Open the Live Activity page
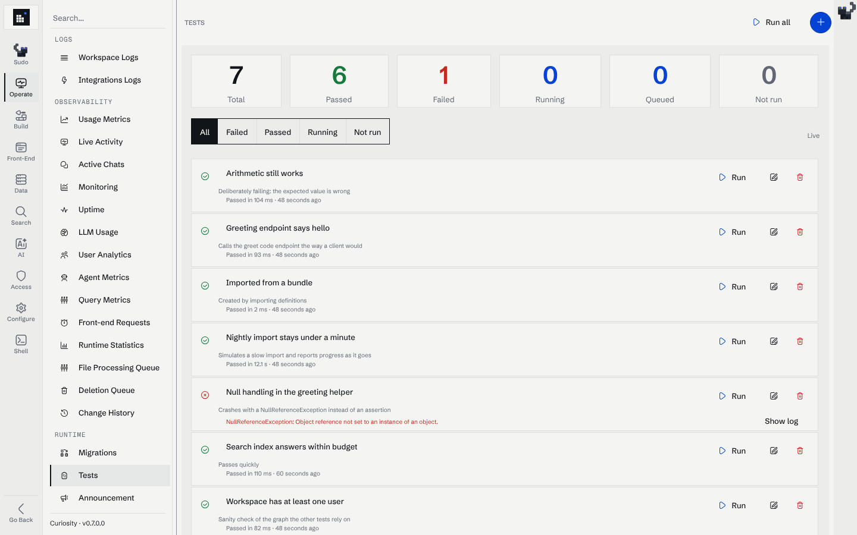The height and width of the screenshot is (535, 857). point(110,142)
